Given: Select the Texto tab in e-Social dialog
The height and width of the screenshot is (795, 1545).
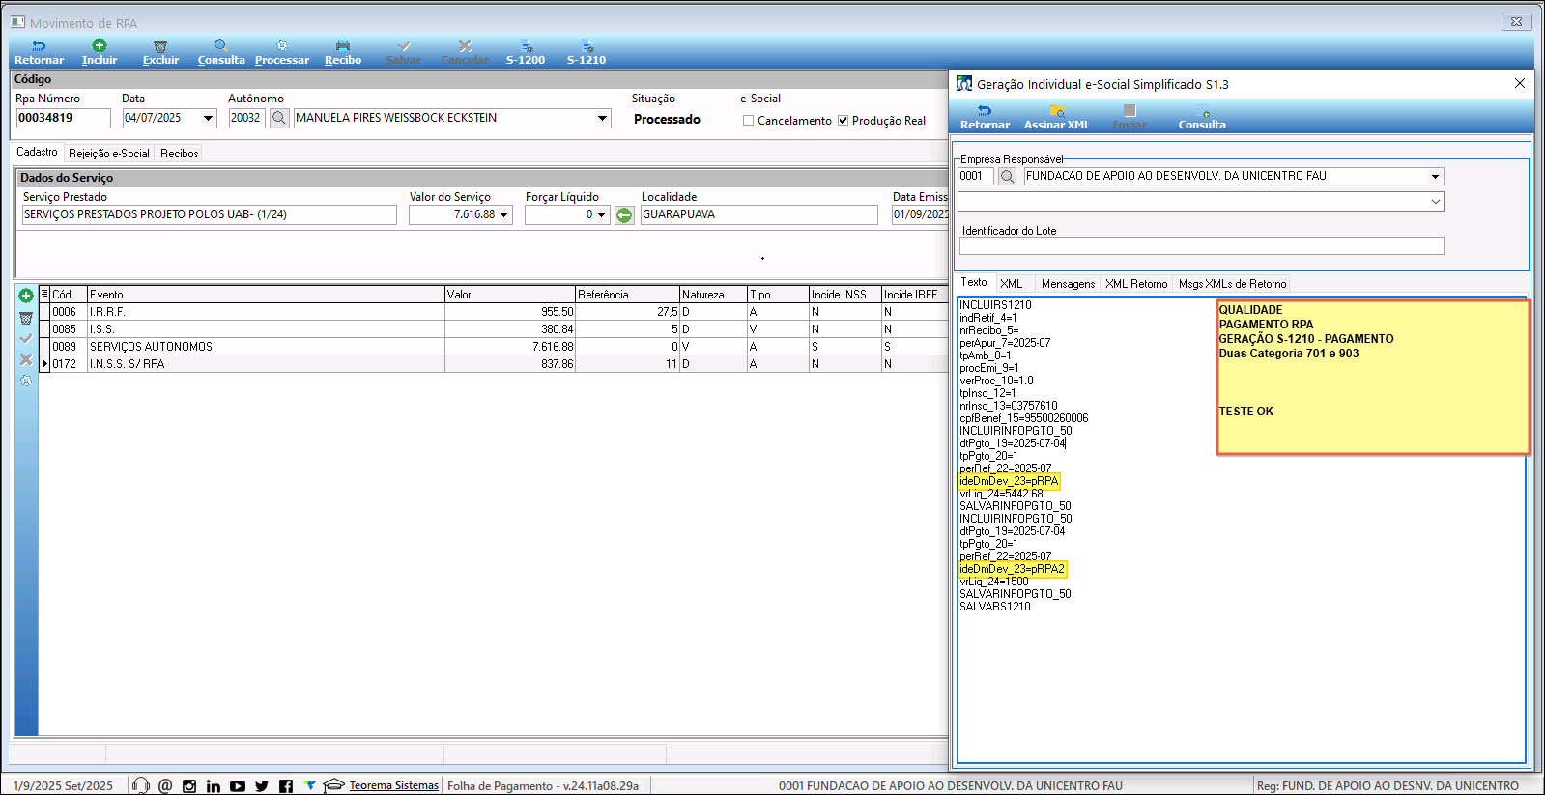Looking at the screenshot, I should [x=974, y=282].
